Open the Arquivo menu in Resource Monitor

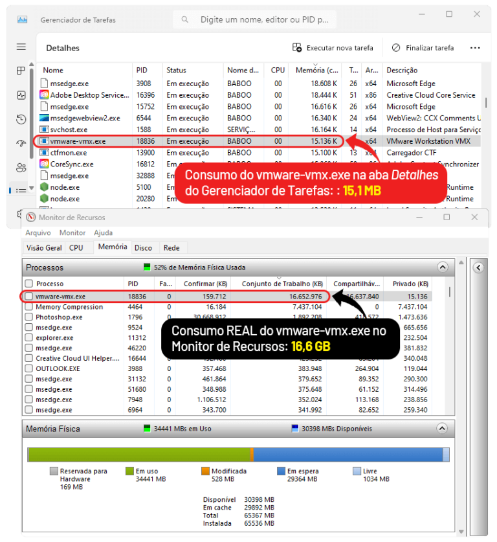click(38, 232)
